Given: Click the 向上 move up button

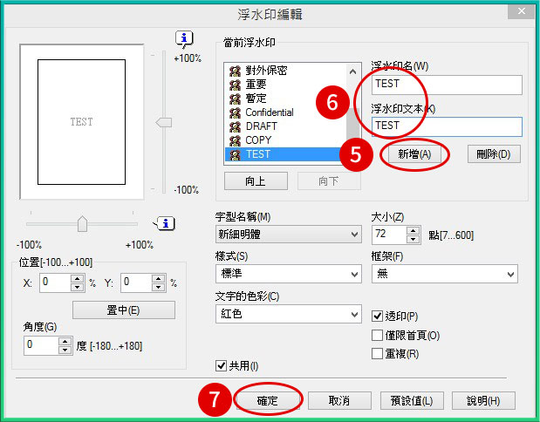Looking at the screenshot, I should pos(256,181).
